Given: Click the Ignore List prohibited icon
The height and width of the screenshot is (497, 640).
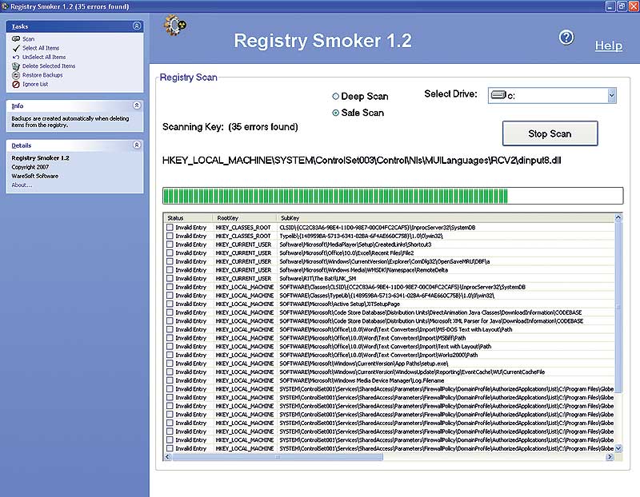Looking at the screenshot, I should pyautogui.click(x=16, y=85).
